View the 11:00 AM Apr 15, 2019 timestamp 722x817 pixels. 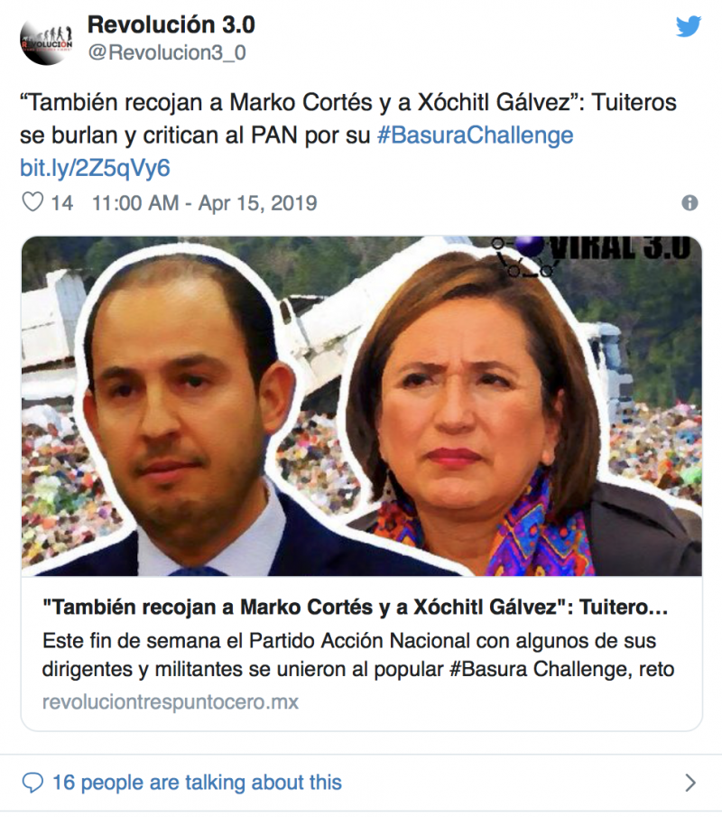(204, 203)
